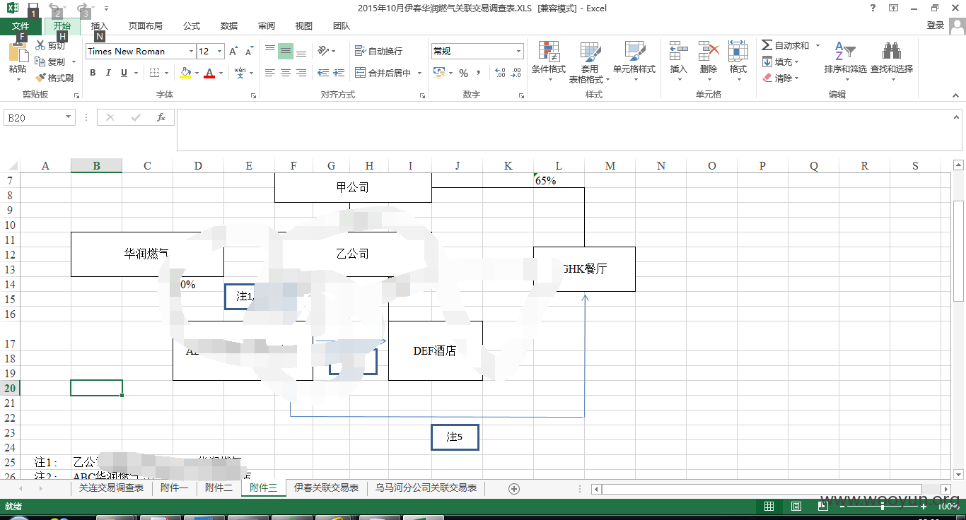Click the increase decimal places icon
The image size is (966, 520).
(x=501, y=73)
